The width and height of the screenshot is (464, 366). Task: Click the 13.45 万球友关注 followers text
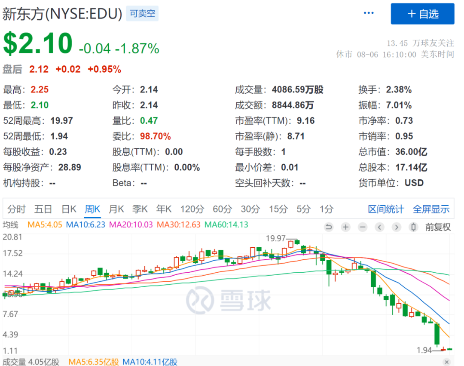pyautogui.click(x=420, y=43)
